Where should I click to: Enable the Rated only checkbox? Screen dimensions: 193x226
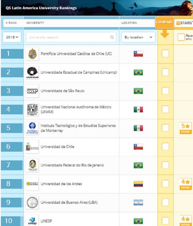[x=181, y=37]
